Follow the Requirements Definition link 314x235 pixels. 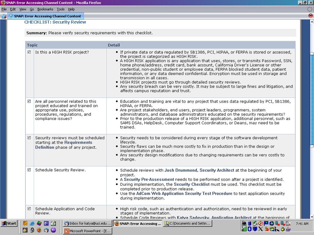pyautogui.click(x=64, y=145)
